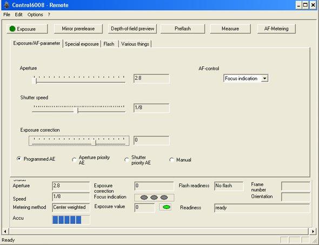Close the Control6008 window
This screenshot has width=319, height=245.
(313, 5)
